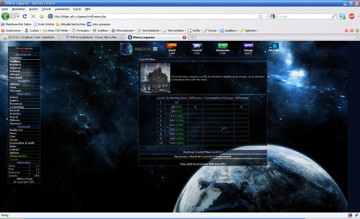Open Aktuelle Nachrichten bookmark feed
The image size is (360, 219).
[71, 24]
